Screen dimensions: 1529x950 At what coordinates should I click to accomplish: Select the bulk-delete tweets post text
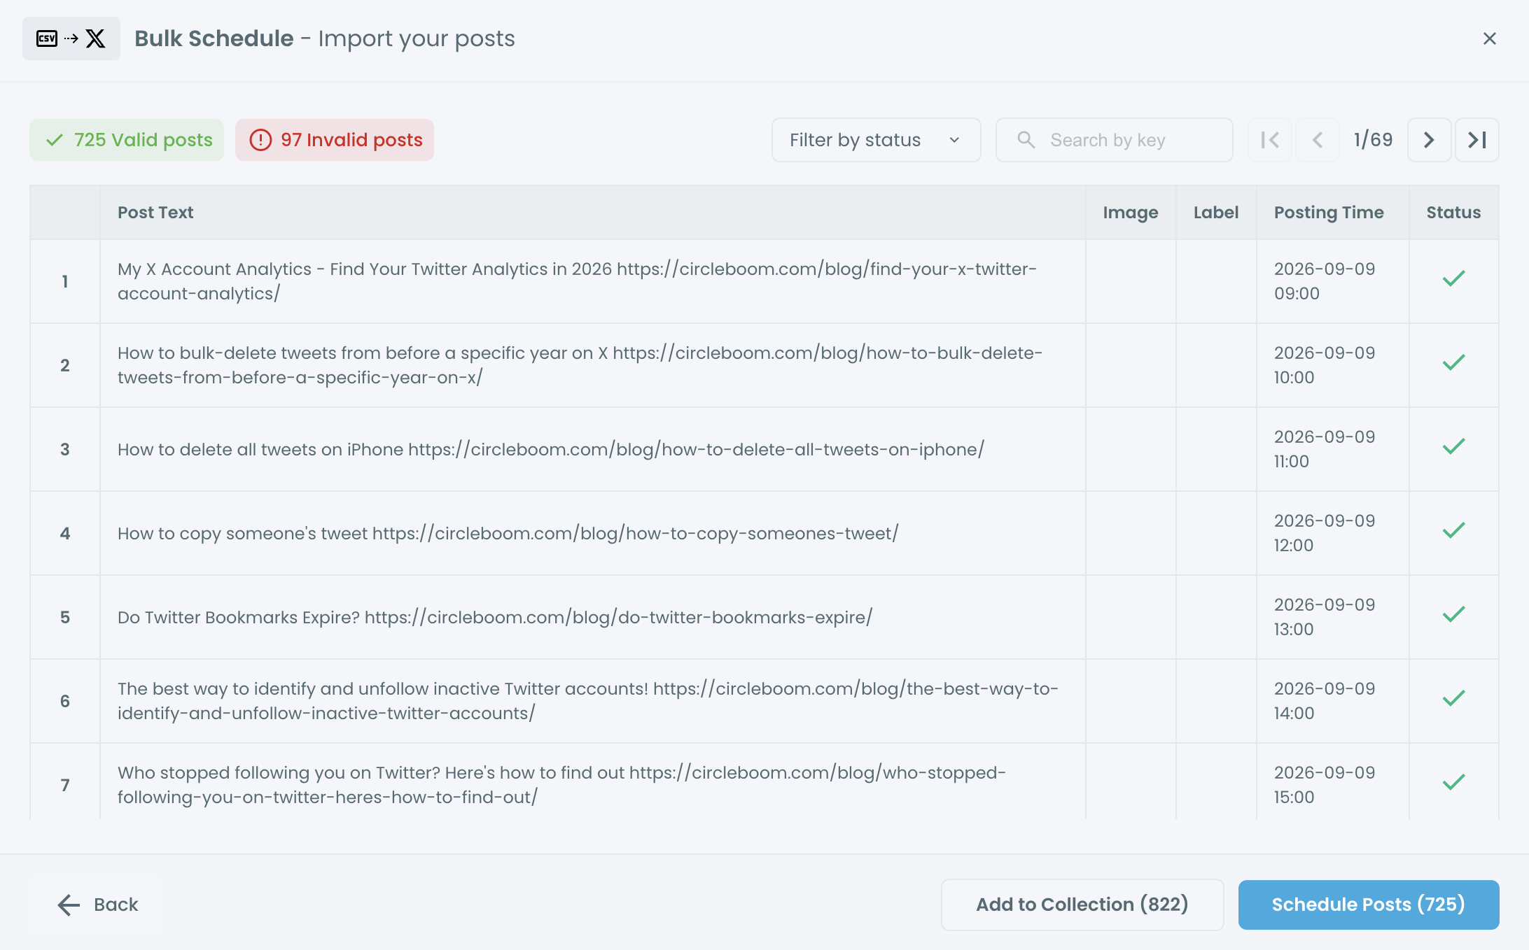pos(580,365)
